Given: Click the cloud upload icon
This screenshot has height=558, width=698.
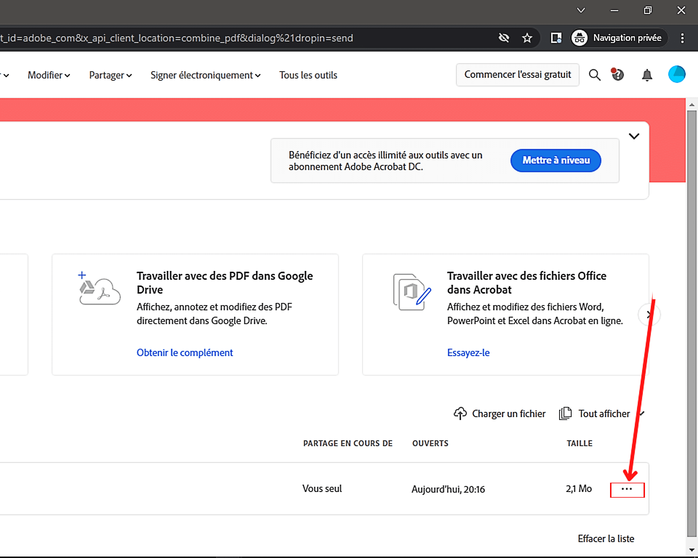Looking at the screenshot, I should pyautogui.click(x=460, y=414).
